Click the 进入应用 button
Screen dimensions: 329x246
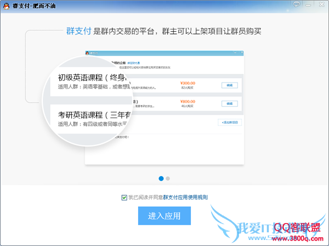tap(164, 216)
